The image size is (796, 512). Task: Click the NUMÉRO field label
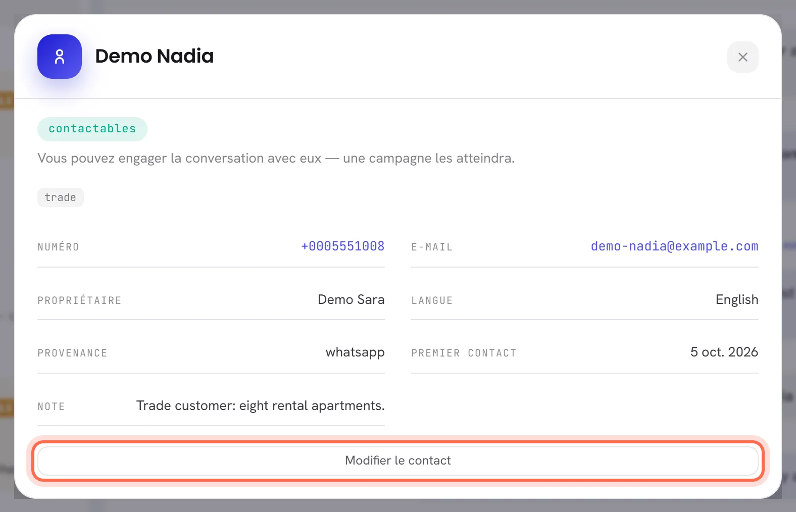pos(58,247)
